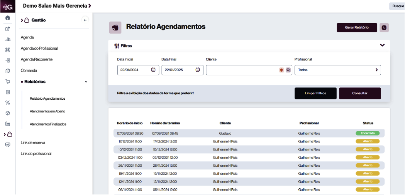405x196 pixels.
Task: Collapse sidebar using the left arrow button
Action: (x=85, y=20)
